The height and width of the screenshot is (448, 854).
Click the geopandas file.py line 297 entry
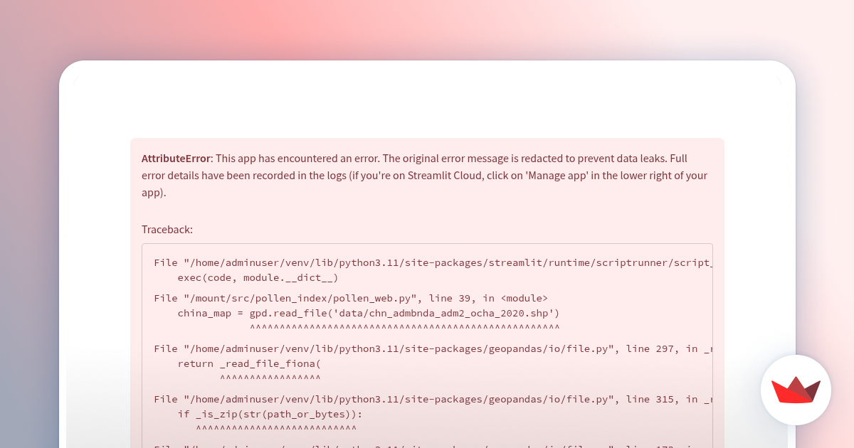433,348
